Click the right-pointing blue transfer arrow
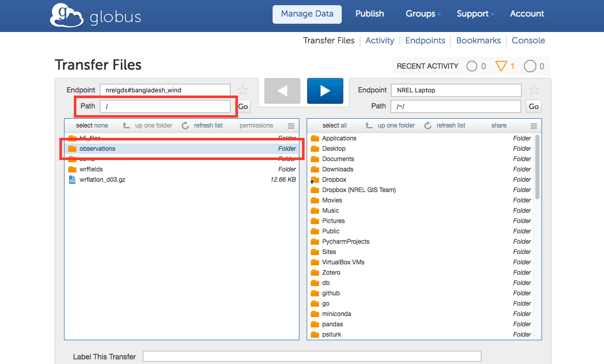This screenshot has width=604, height=364. 325,91
